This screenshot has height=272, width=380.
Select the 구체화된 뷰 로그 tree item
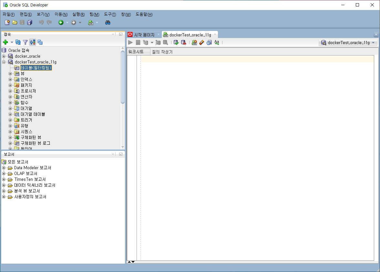pos(36,143)
